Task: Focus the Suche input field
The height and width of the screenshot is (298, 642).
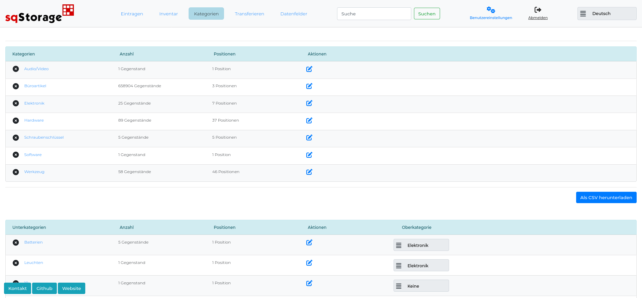Action: pyautogui.click(x=374, y=14)
